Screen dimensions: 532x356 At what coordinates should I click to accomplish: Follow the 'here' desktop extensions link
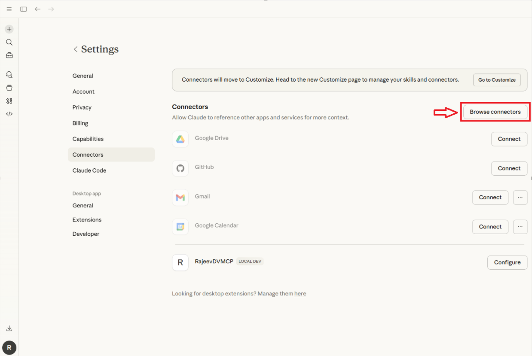pyautogui.click(x=300, y=294)
